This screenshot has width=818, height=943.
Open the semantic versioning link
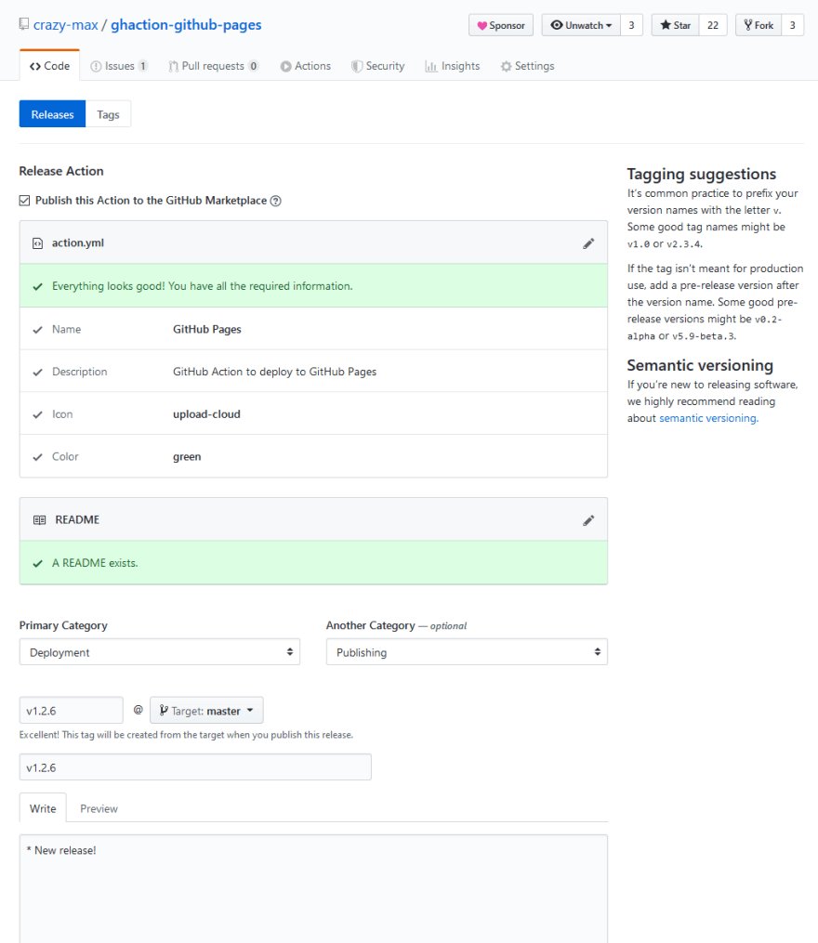click(x=708, y=418)
